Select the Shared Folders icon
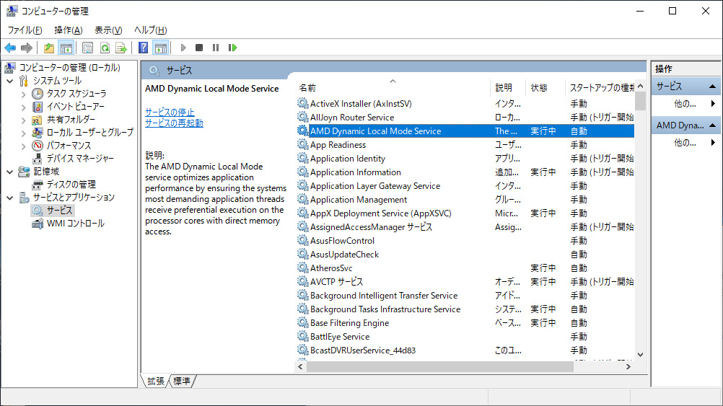The image size is (723, 406). coord(38,120)
